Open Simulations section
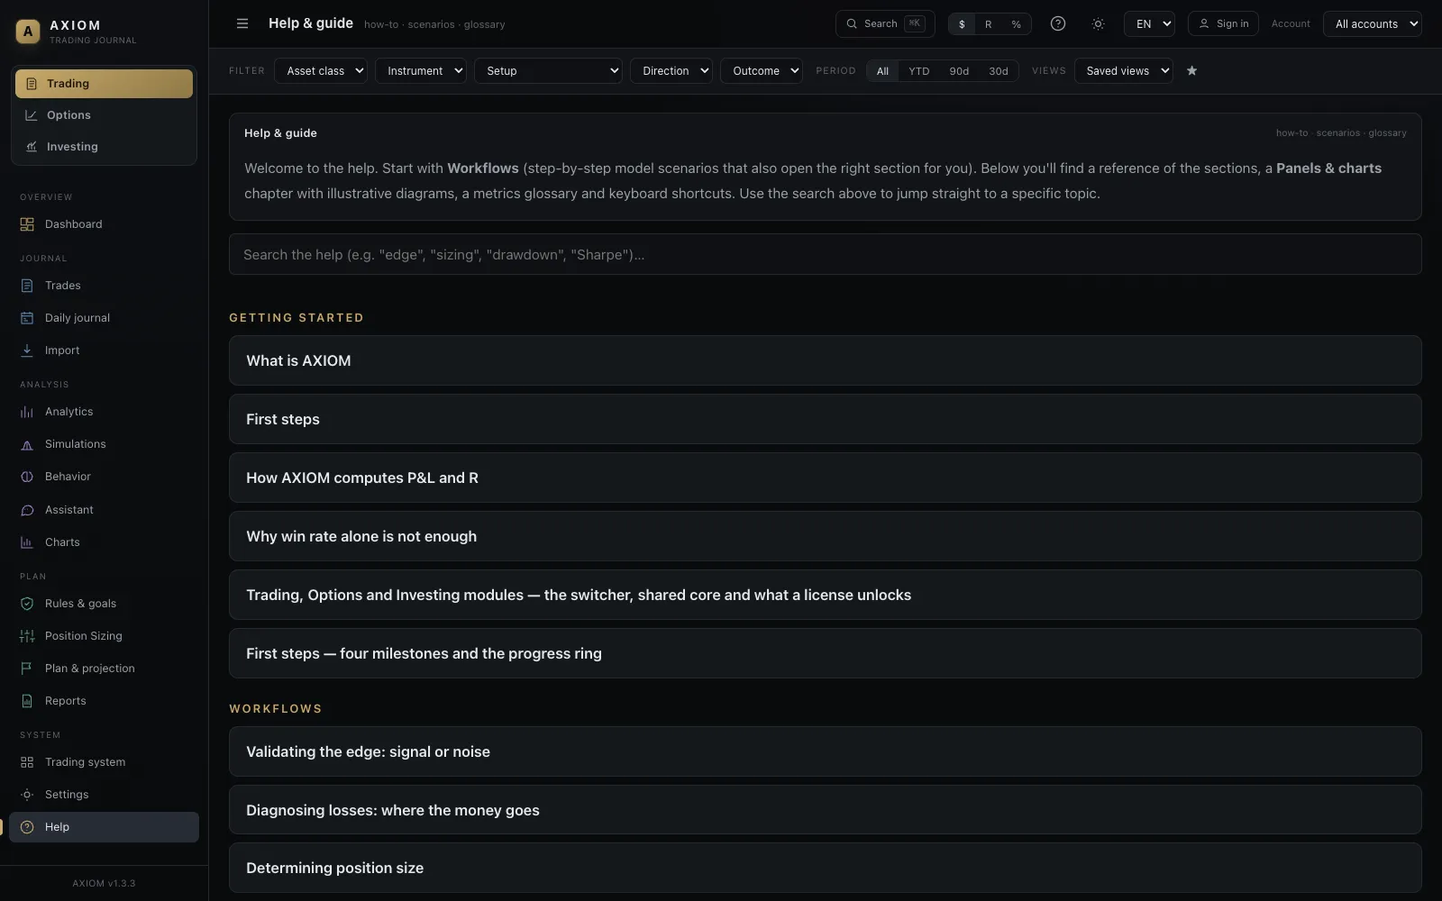The image size is (1442, 901). 104,444
